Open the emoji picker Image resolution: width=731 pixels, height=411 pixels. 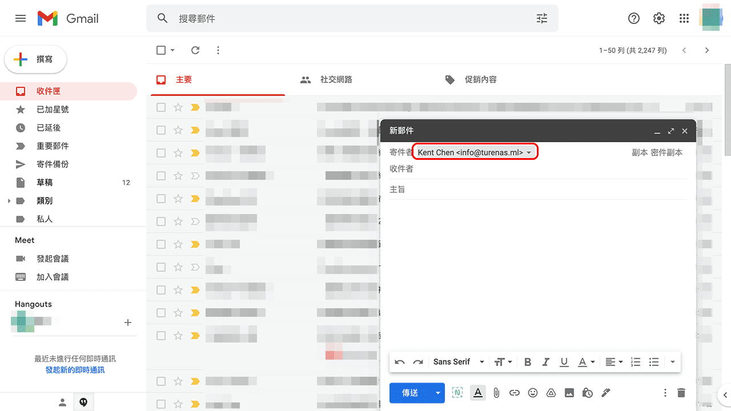(533, 393)
